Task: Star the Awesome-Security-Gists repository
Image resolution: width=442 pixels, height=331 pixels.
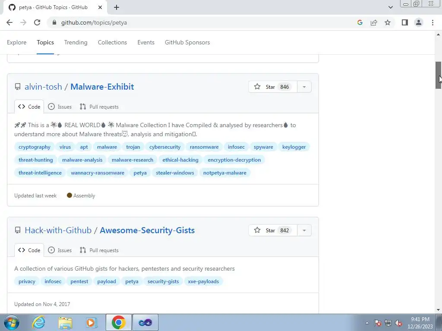Action: pos(273,230)
